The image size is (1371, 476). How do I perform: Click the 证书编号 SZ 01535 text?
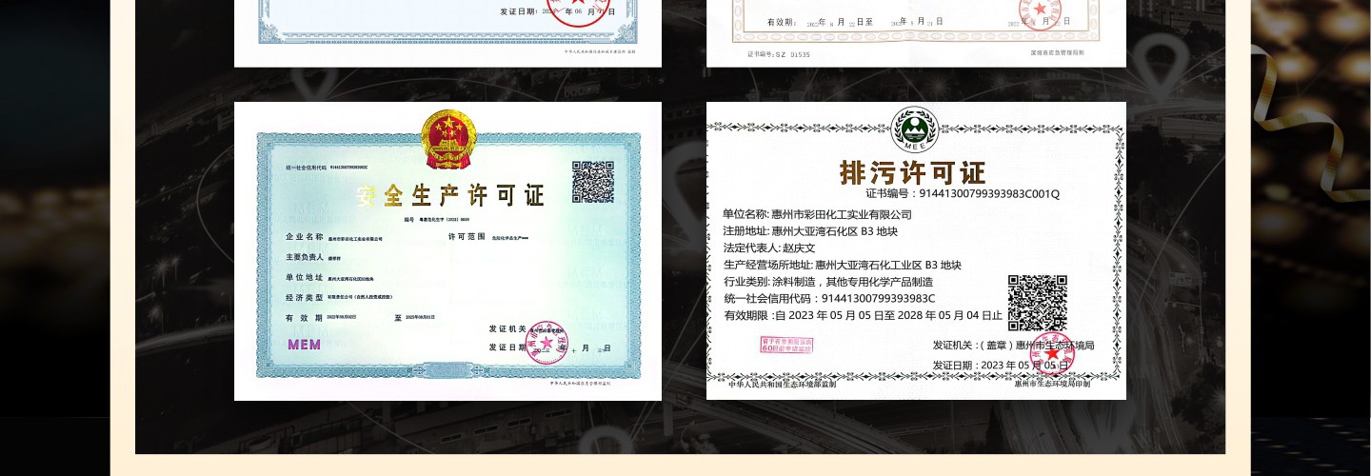(x=778, y=54)
